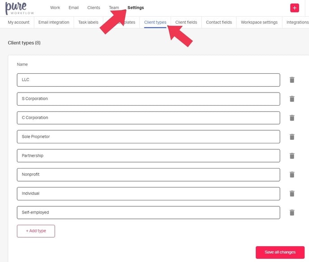Delete the Nonprofit client type
This screenshot has height=262, width=309.
pos(292,174)
